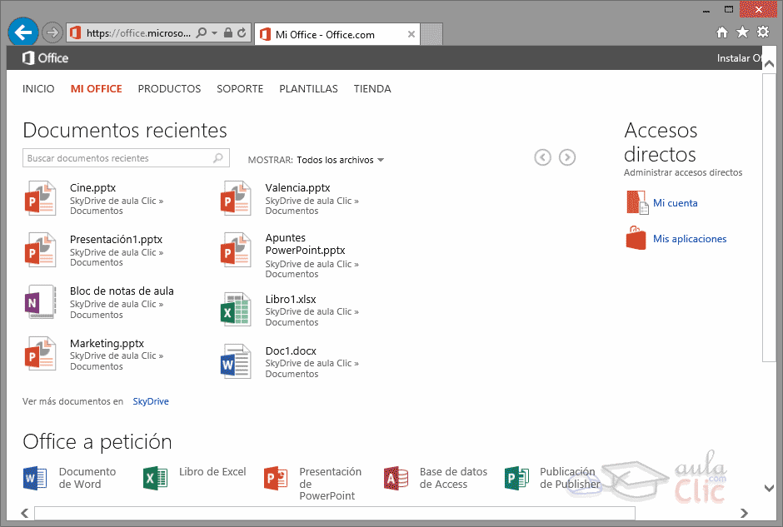This screenshot has width=783, height=527.
Task: Create a Base de datos de Access
Action: click(x=395, y=478)
